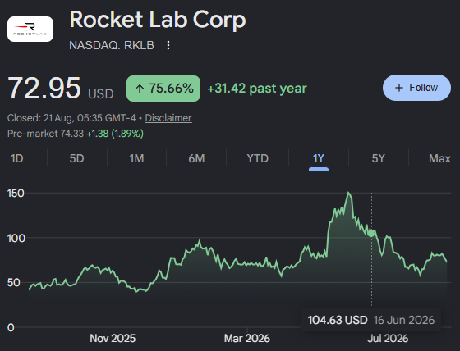This screenshot has width=460, height=351.
Task: Click the Nov 2025 axis label
Action: 113,339
